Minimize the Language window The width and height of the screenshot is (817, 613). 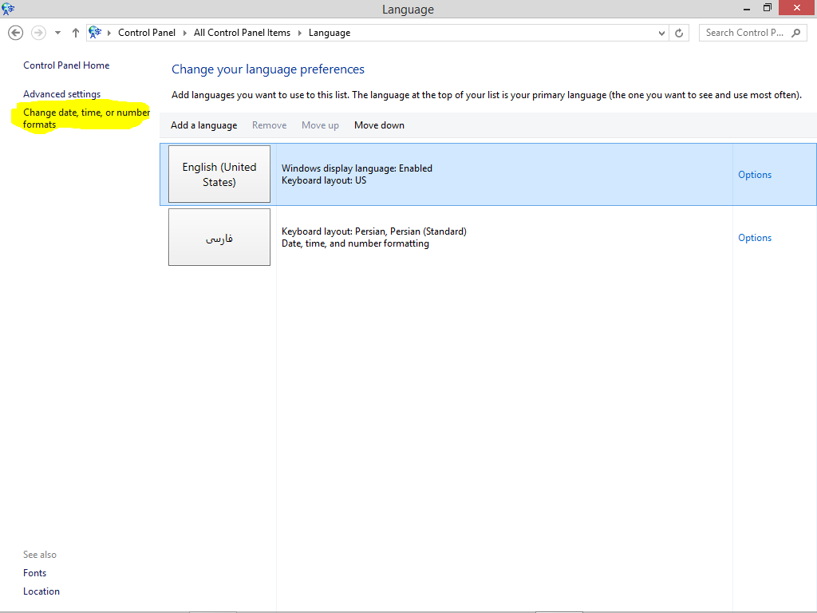[x=747, y=8]
